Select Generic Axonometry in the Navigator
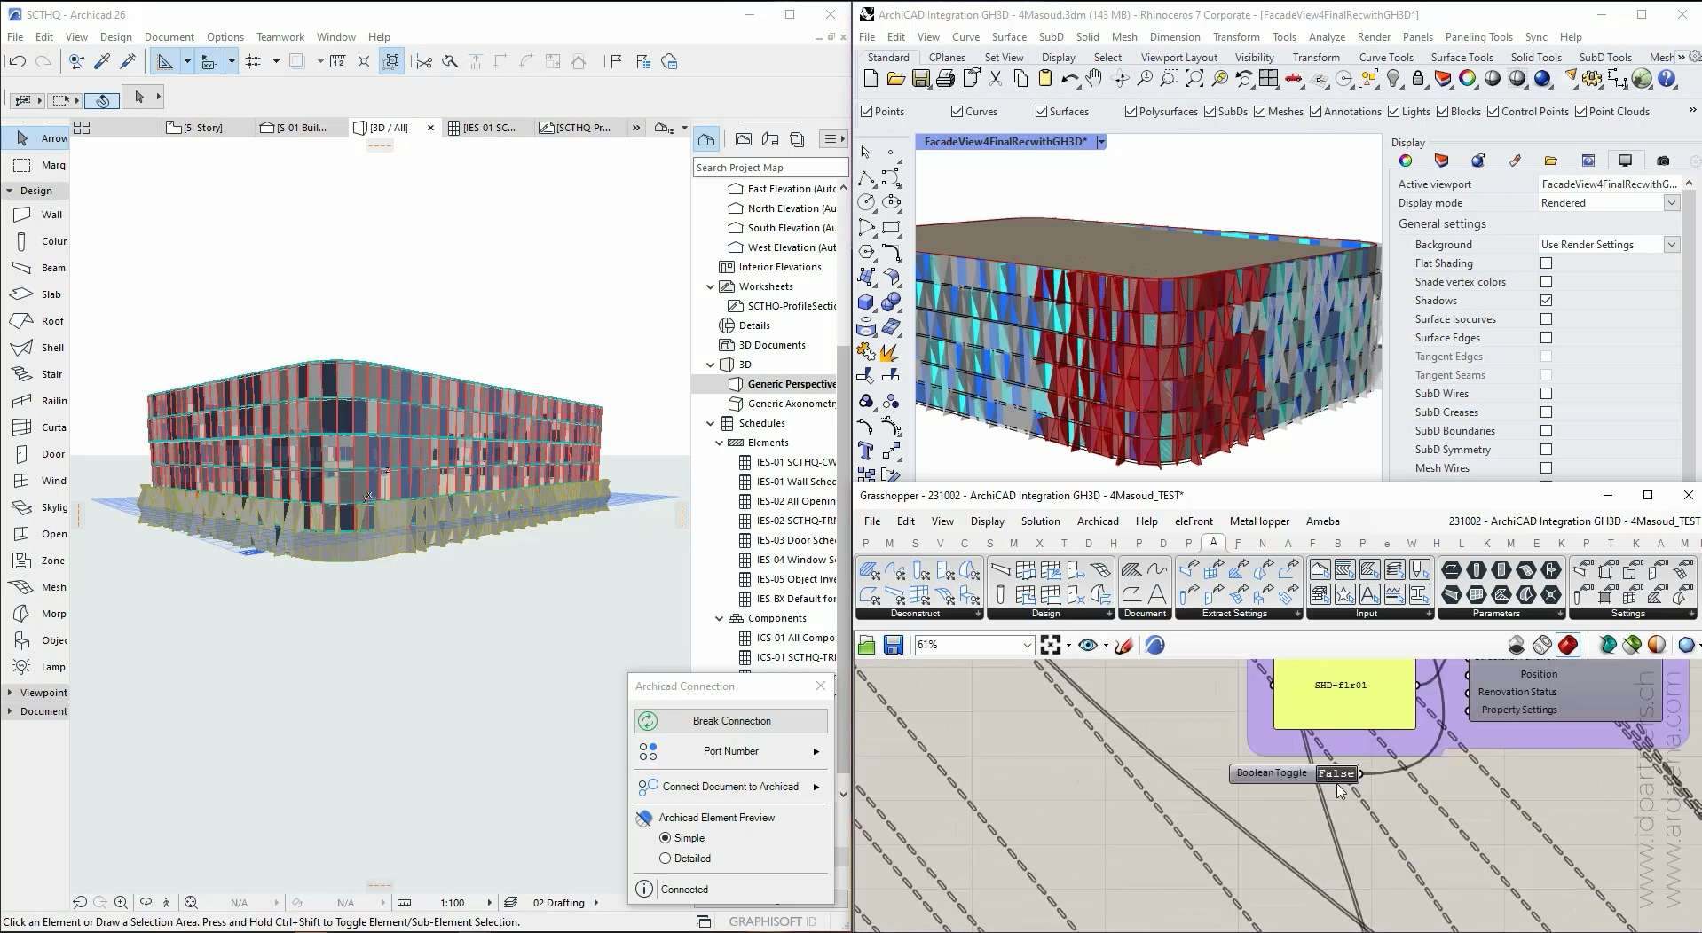The image size is (1702, 933). pos(791,404)
